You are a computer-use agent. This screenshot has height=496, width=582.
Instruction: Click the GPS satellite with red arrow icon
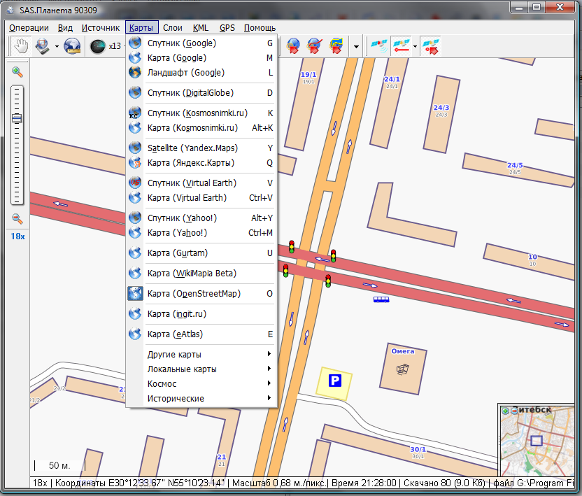pos(431,46)
